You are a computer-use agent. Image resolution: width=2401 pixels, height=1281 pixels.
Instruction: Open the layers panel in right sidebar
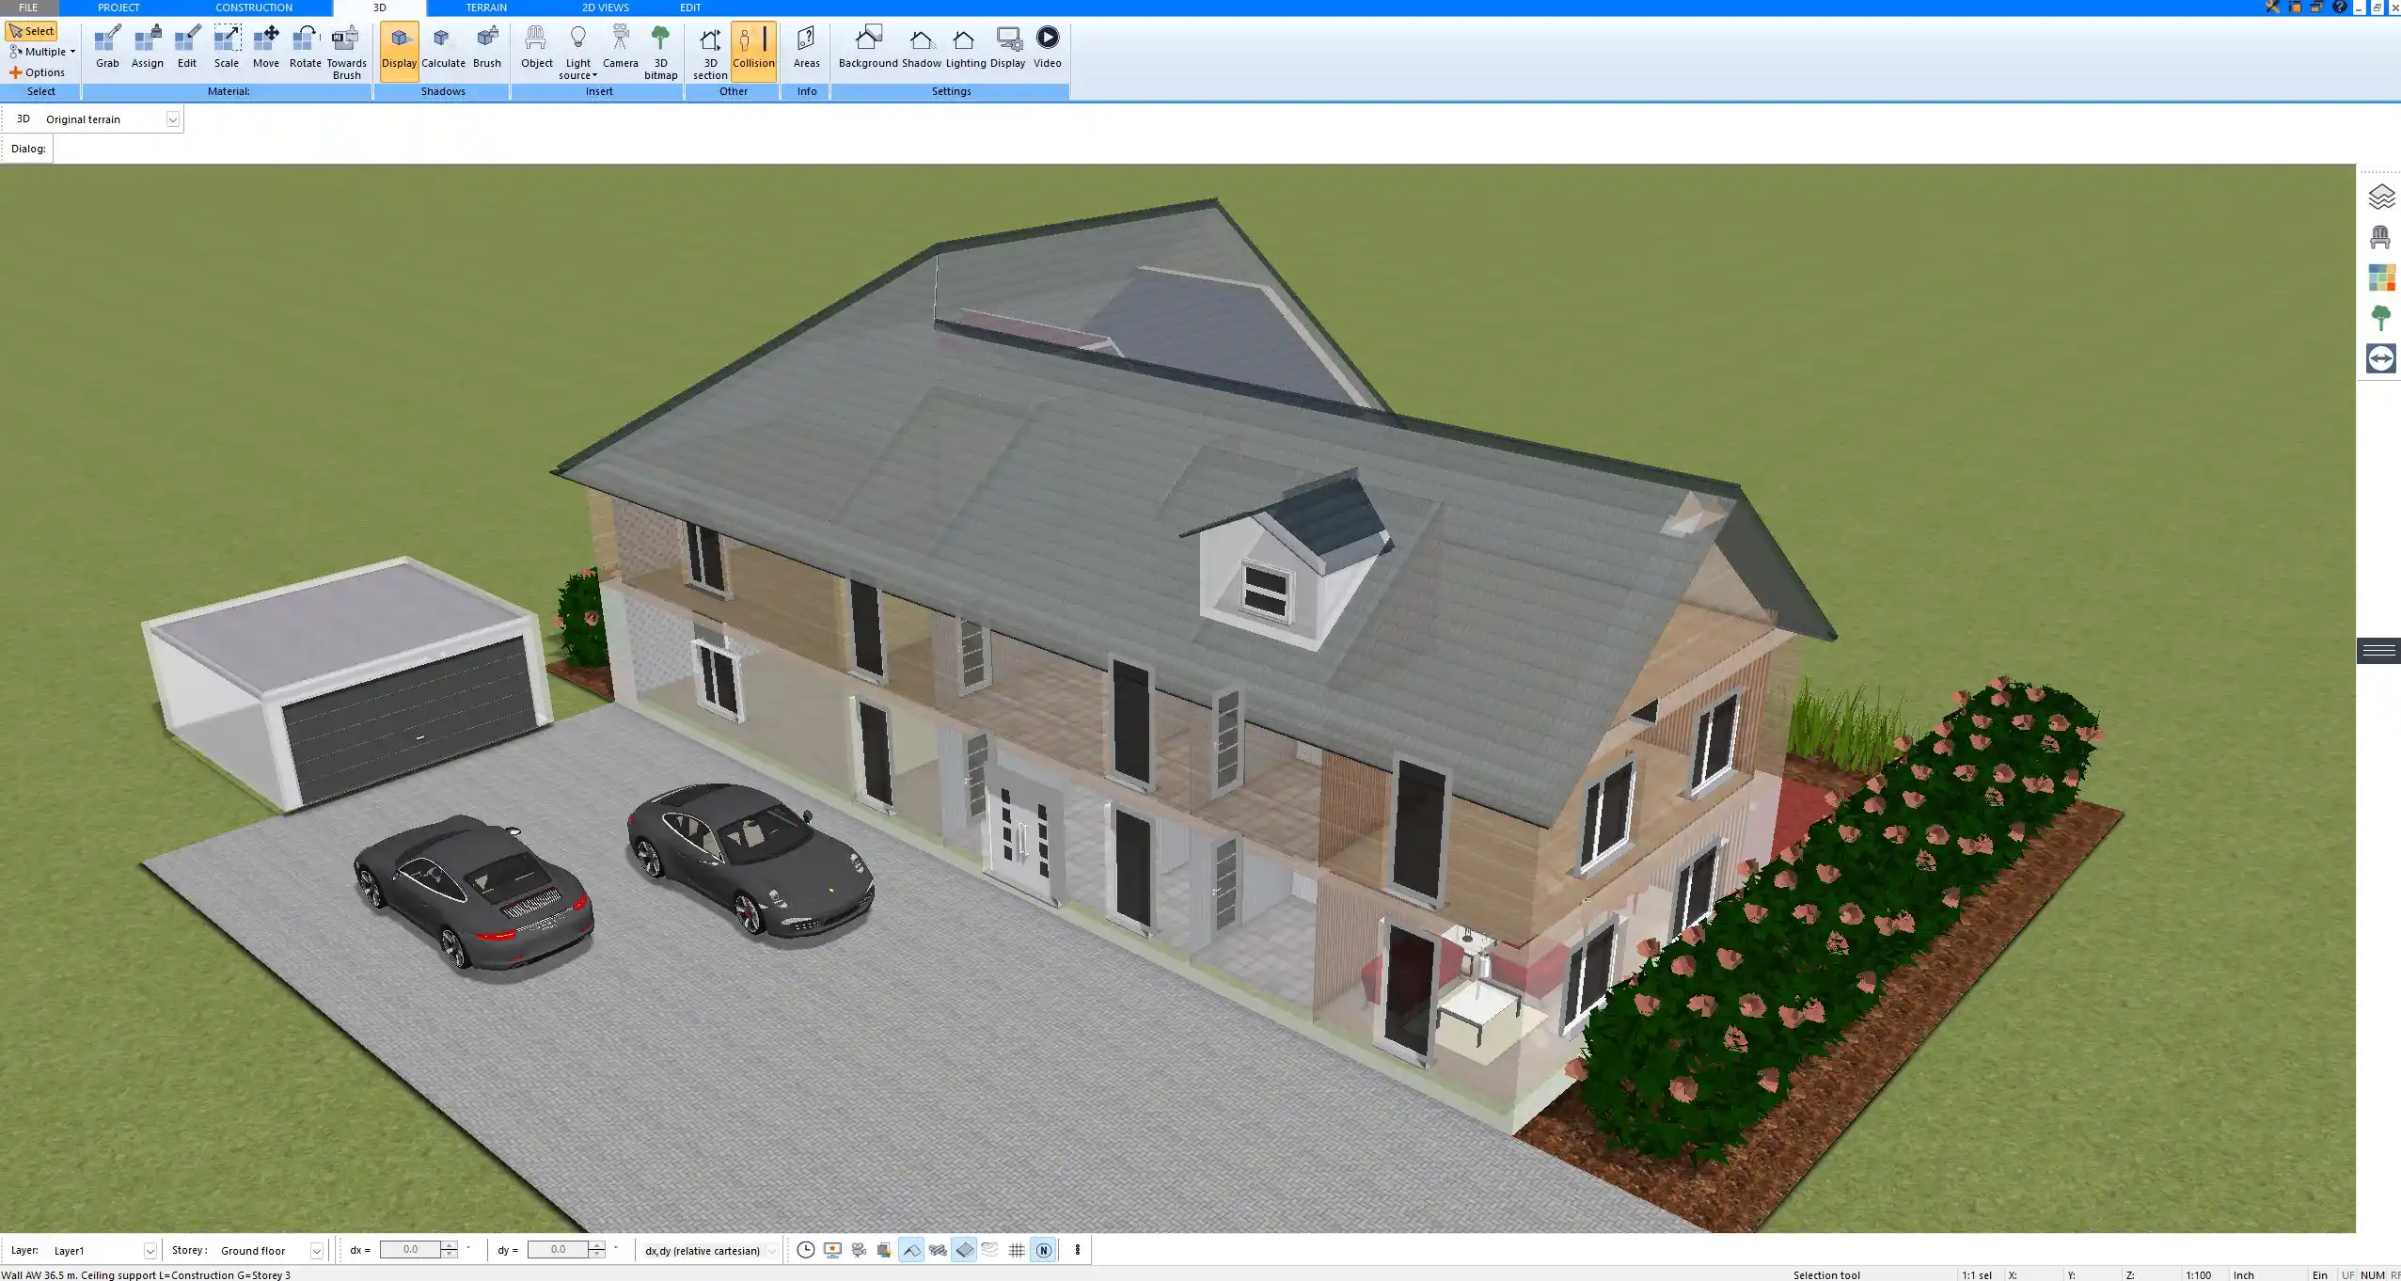(2380, 197)
